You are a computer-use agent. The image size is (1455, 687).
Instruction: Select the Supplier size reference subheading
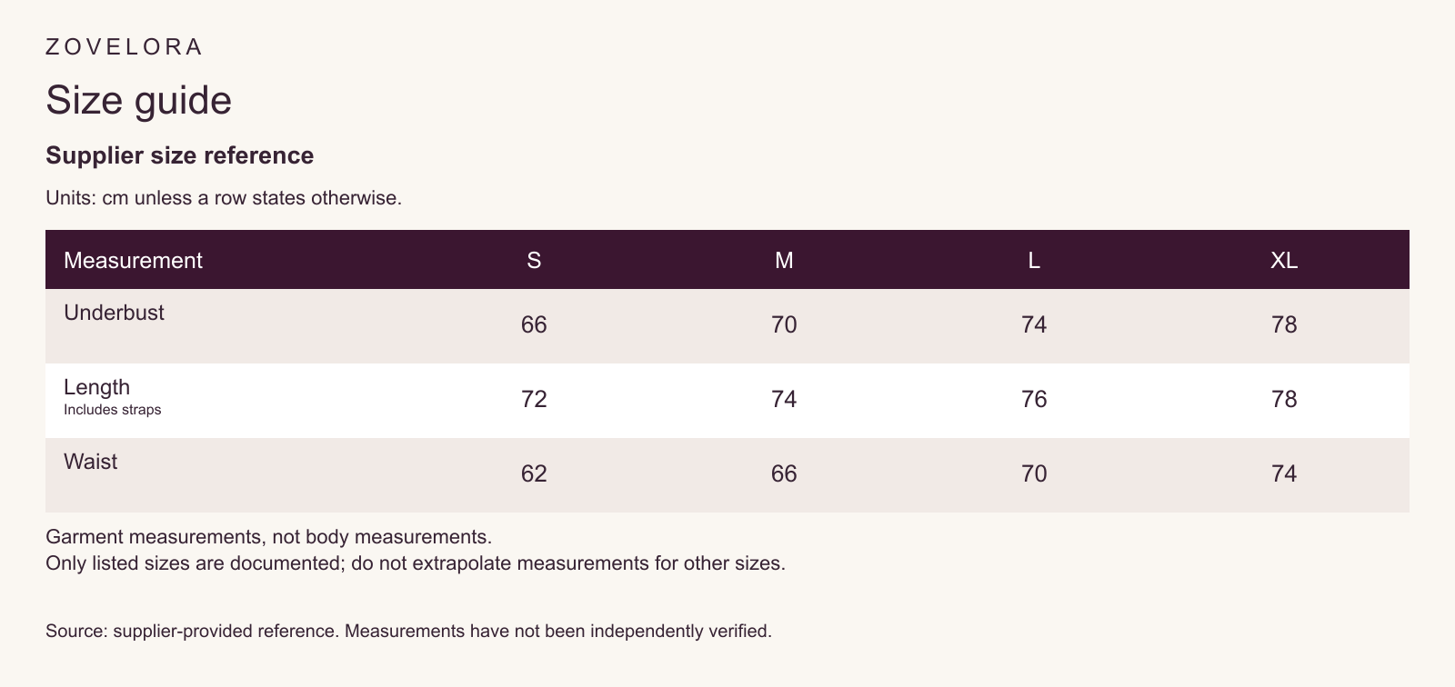tap(180, 155)
